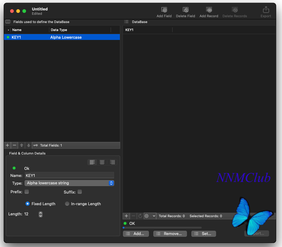The image size is (282, 247).
Task: Move field up with the up arrow
Action: click(21, 145)
